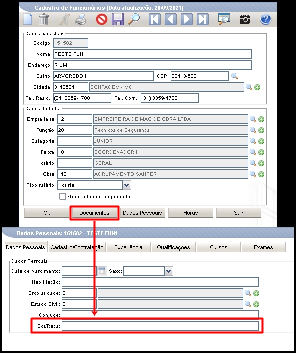Click the Documentos button
Image resolution: width=296 pixels, height=353 pixels.
94,213
